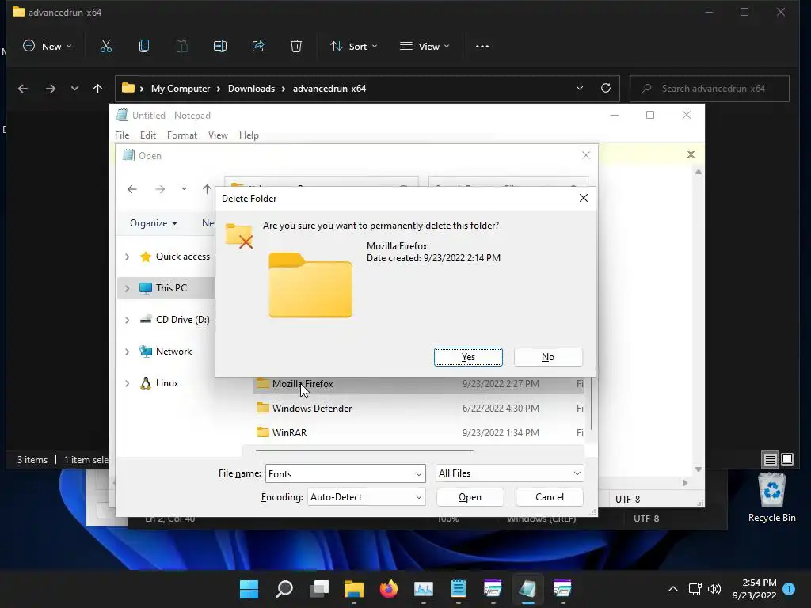Switch File Explorer to large thumbnails view icon

[x=787, y=459]
